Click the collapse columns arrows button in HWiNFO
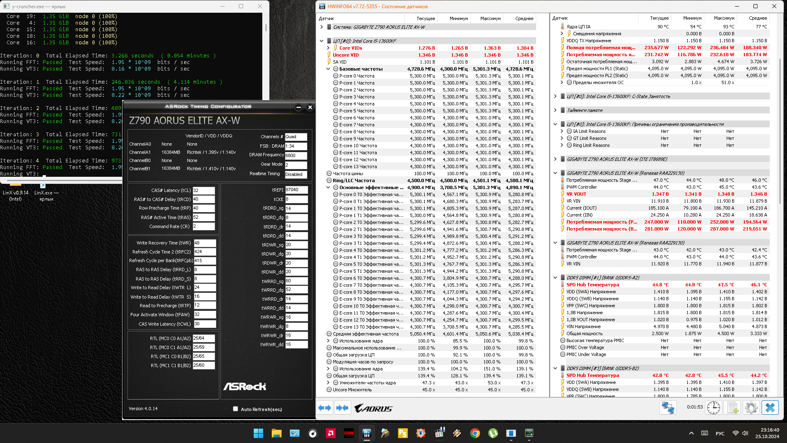Viewport: 787px width, 443px height. pyautogui.click(x=342, y=408)
